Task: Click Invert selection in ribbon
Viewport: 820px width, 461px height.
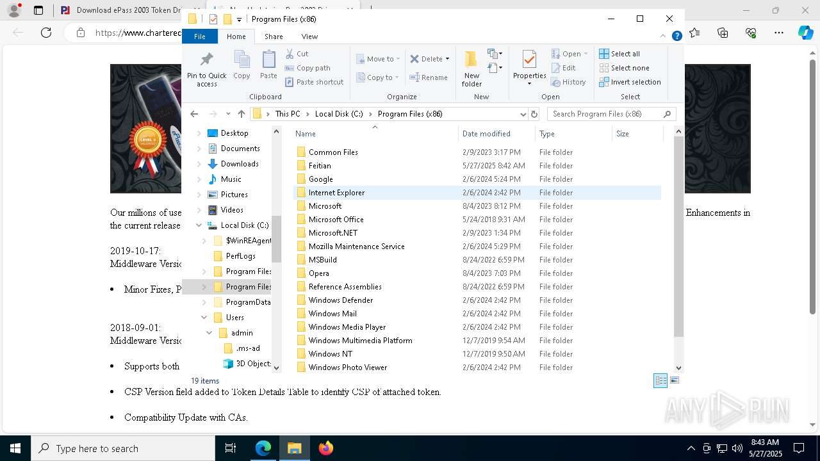Action: point(630,82)
